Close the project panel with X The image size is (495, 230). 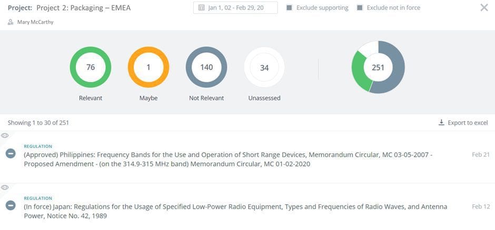[x=484, y=7]
